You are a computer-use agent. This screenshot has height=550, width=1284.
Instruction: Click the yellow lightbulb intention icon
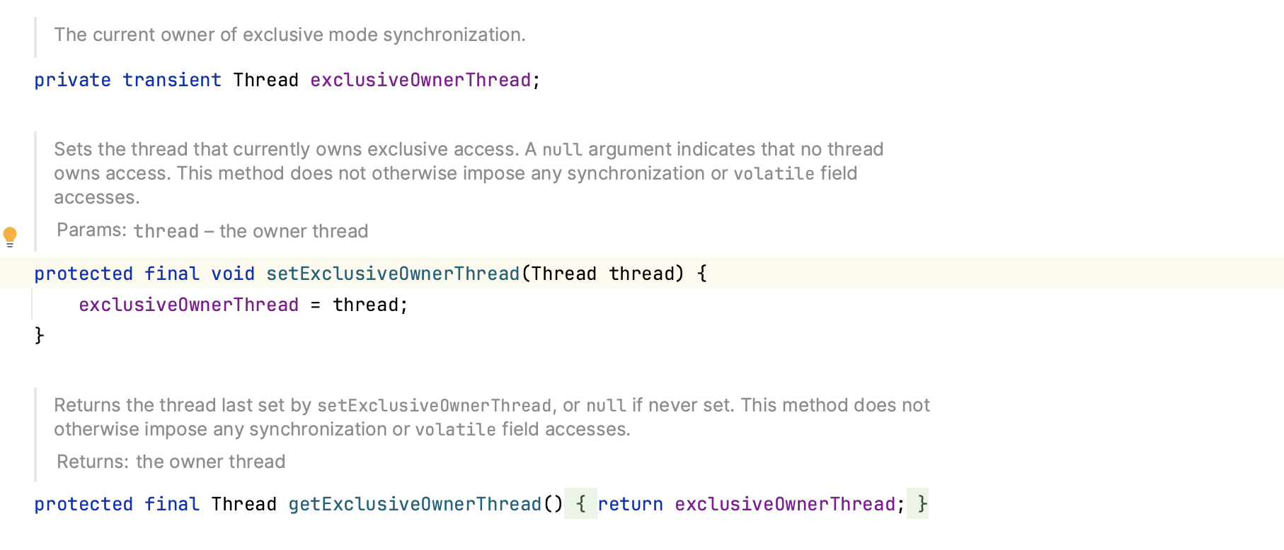click(10, 237)
